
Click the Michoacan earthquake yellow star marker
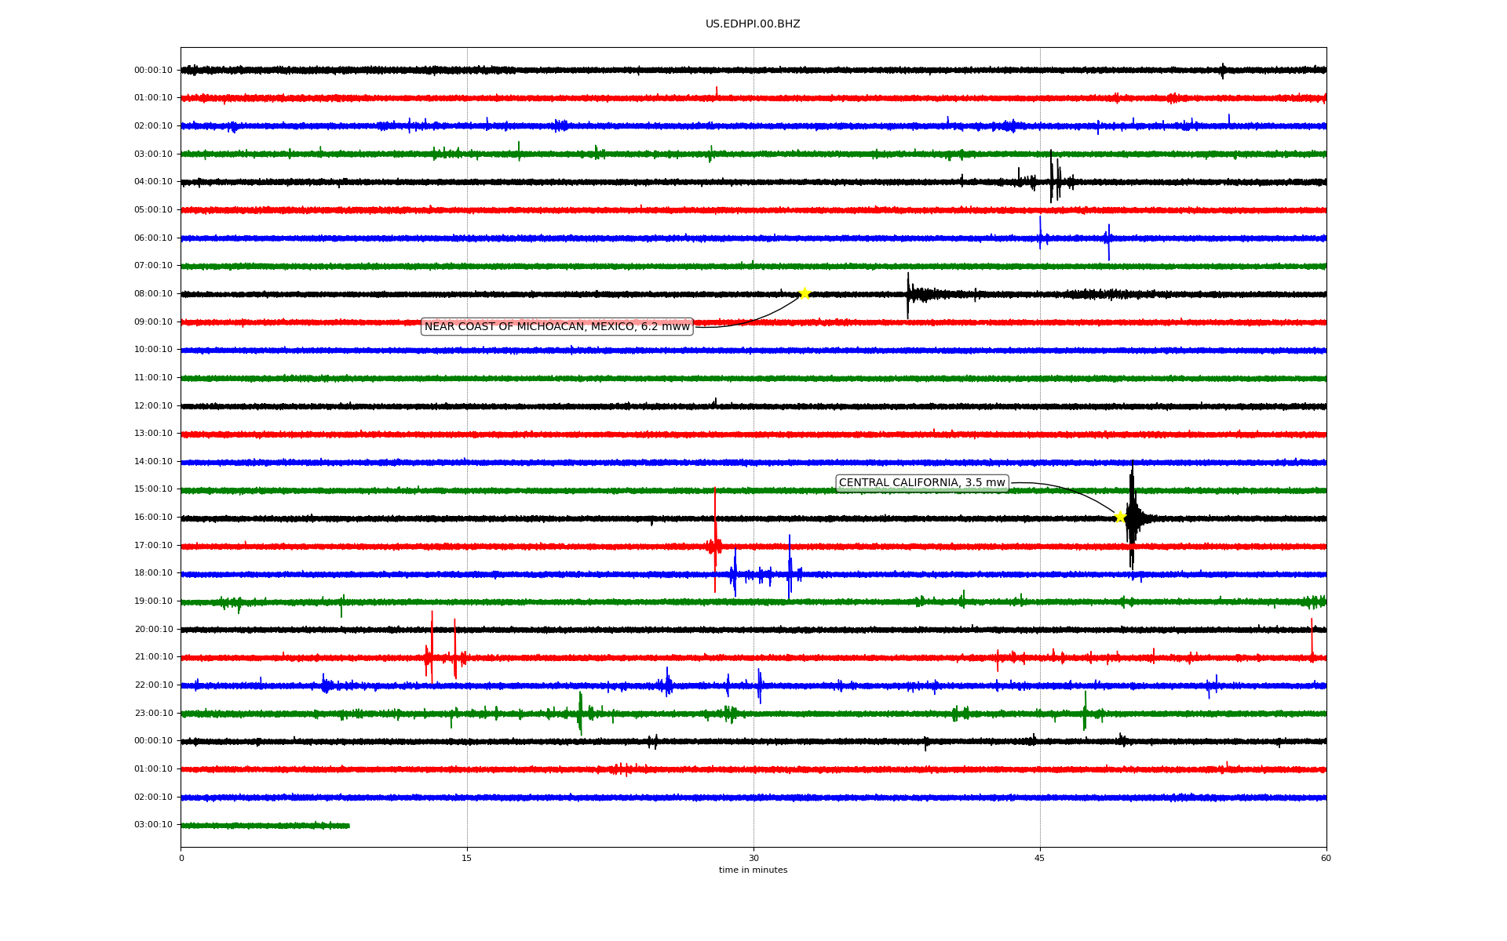click(805, 293)
